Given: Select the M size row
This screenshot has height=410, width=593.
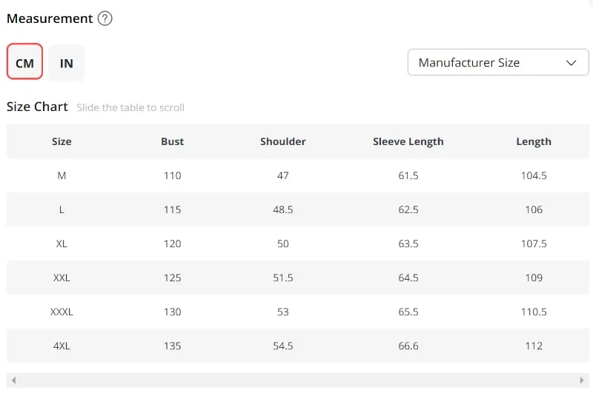Looking at the screenshot, I should 62,175.
